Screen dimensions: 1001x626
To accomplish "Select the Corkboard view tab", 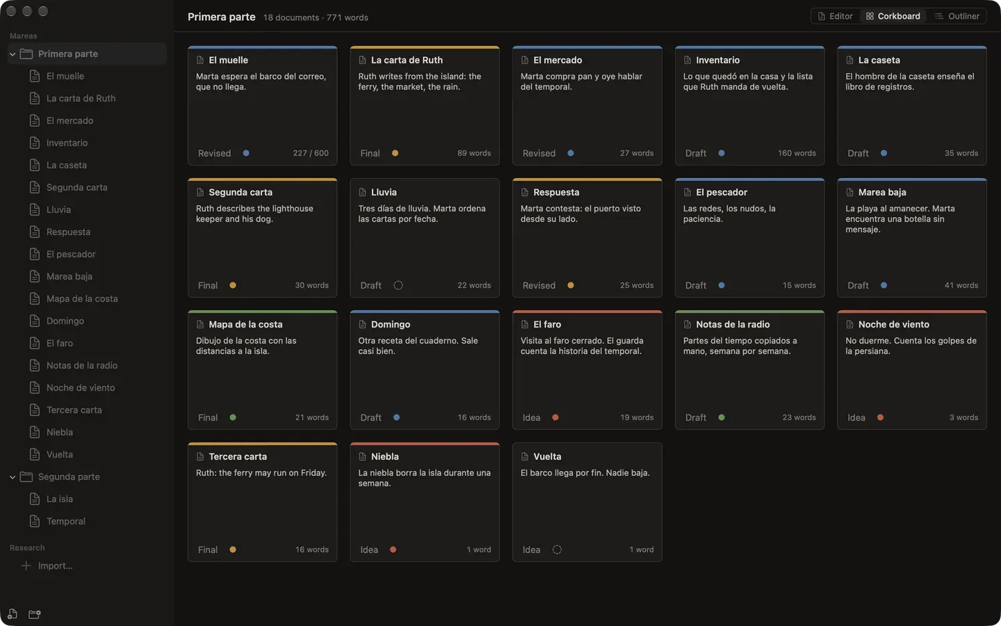I will (893, 16).
